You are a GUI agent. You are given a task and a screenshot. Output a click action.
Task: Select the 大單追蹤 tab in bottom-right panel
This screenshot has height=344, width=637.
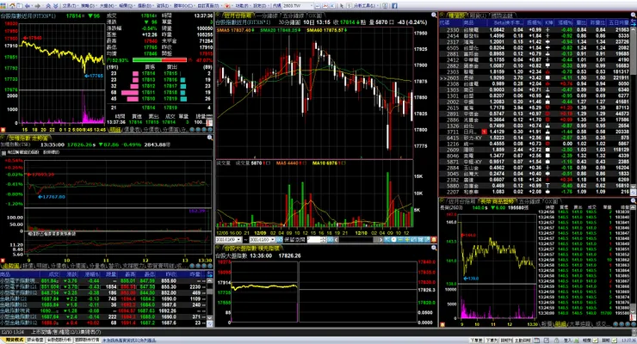click(579, 323)
